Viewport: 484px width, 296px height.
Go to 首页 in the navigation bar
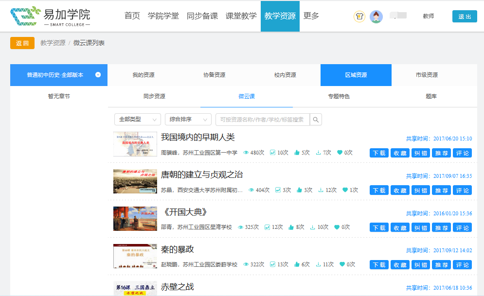pos(132,16)
